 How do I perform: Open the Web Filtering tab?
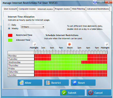[x=78, y=9]
